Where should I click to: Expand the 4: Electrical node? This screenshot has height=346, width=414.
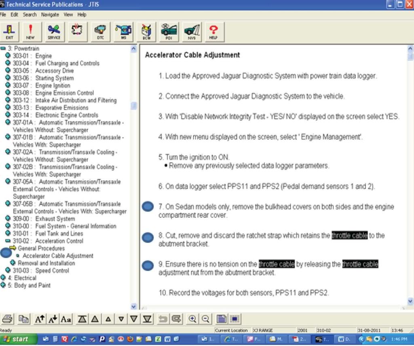(3, 278)
